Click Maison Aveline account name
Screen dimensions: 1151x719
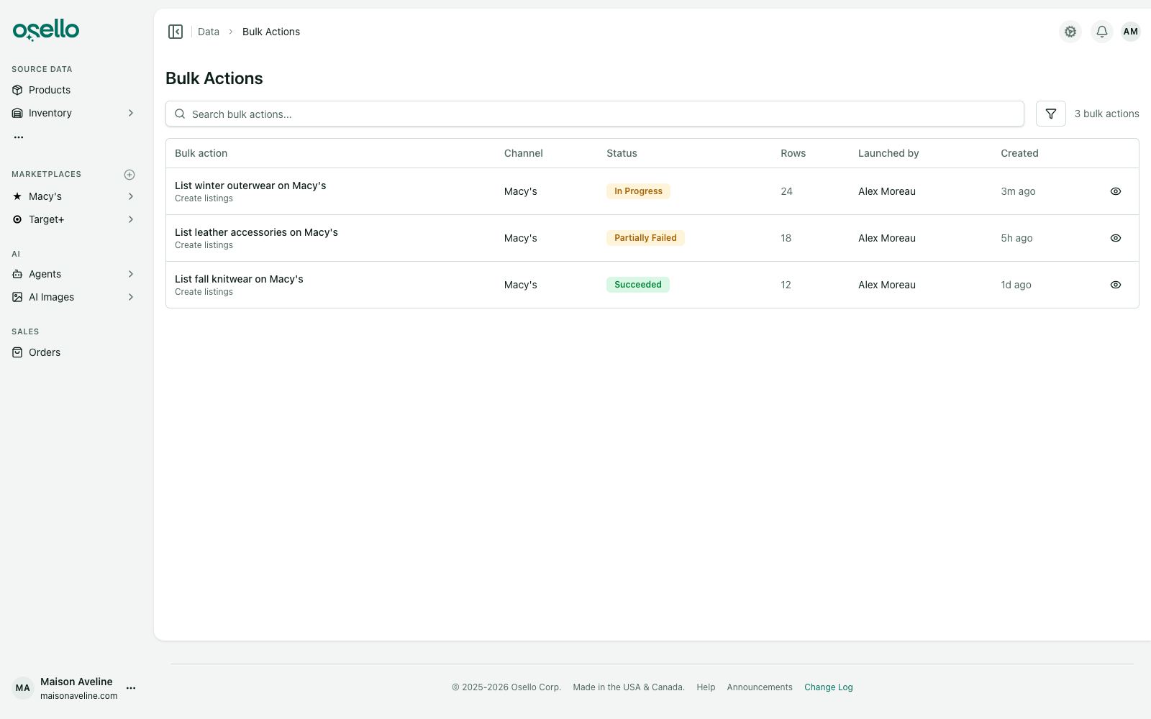(x=76, y=682)
